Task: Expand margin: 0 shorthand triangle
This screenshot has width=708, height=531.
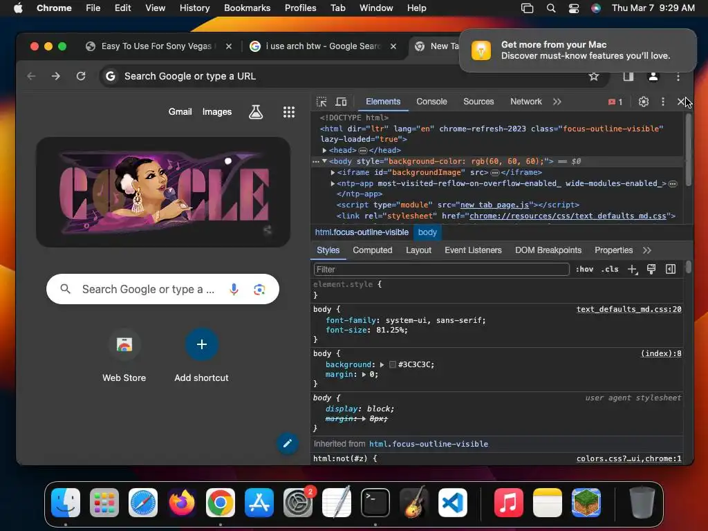Action: tap(364, 374)
